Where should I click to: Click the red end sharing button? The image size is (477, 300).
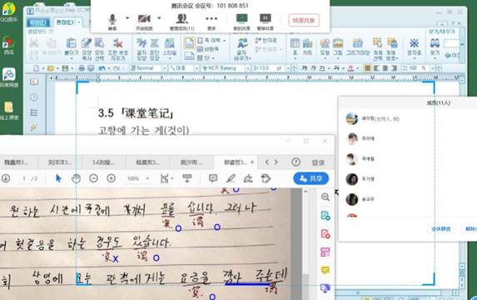(x=304, y=20)
